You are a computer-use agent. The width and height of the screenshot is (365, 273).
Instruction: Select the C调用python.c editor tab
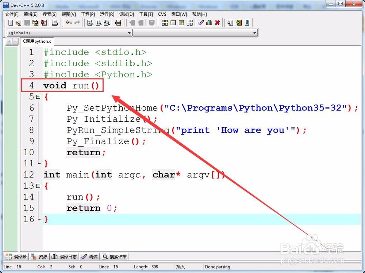point(36,41)
